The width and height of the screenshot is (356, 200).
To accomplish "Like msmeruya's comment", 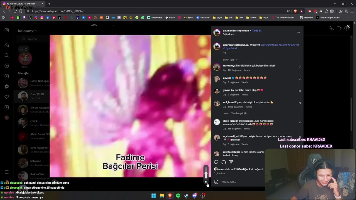I will pos(300,67).
